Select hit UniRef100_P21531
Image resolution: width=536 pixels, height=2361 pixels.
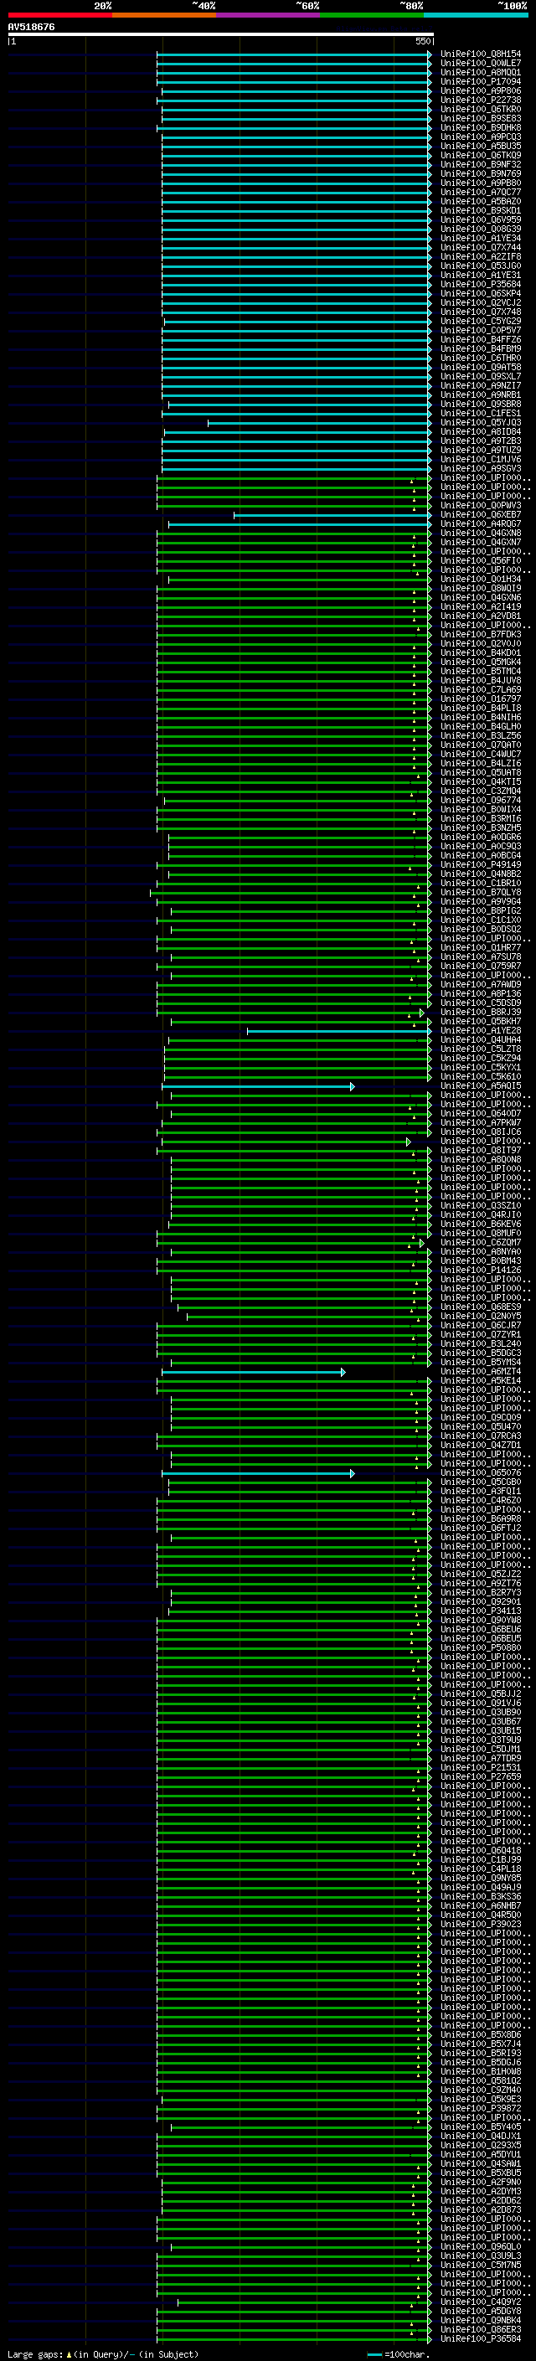pos(481,1768)
